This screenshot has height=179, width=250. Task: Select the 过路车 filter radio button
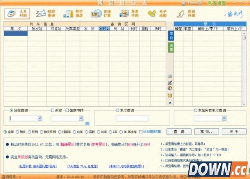pyautogui.click(x=60, y=132)
